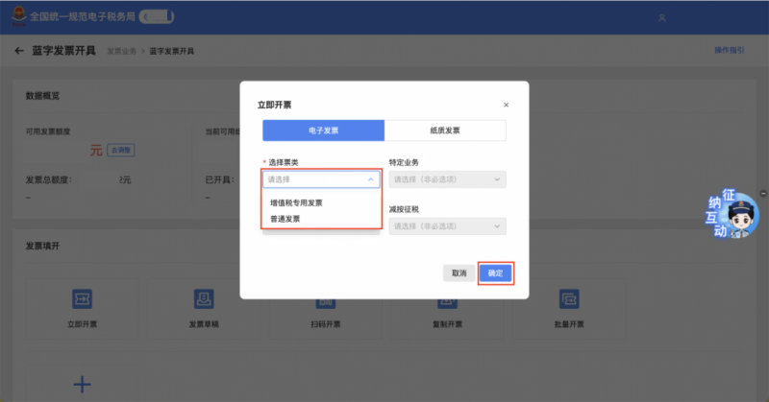
Task: Click the 发票填开 heading
Action: pos(42,246)
